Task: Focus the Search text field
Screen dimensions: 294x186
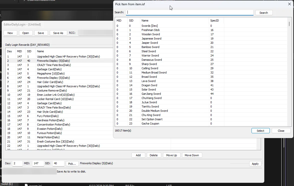Action: click(190, 12)
